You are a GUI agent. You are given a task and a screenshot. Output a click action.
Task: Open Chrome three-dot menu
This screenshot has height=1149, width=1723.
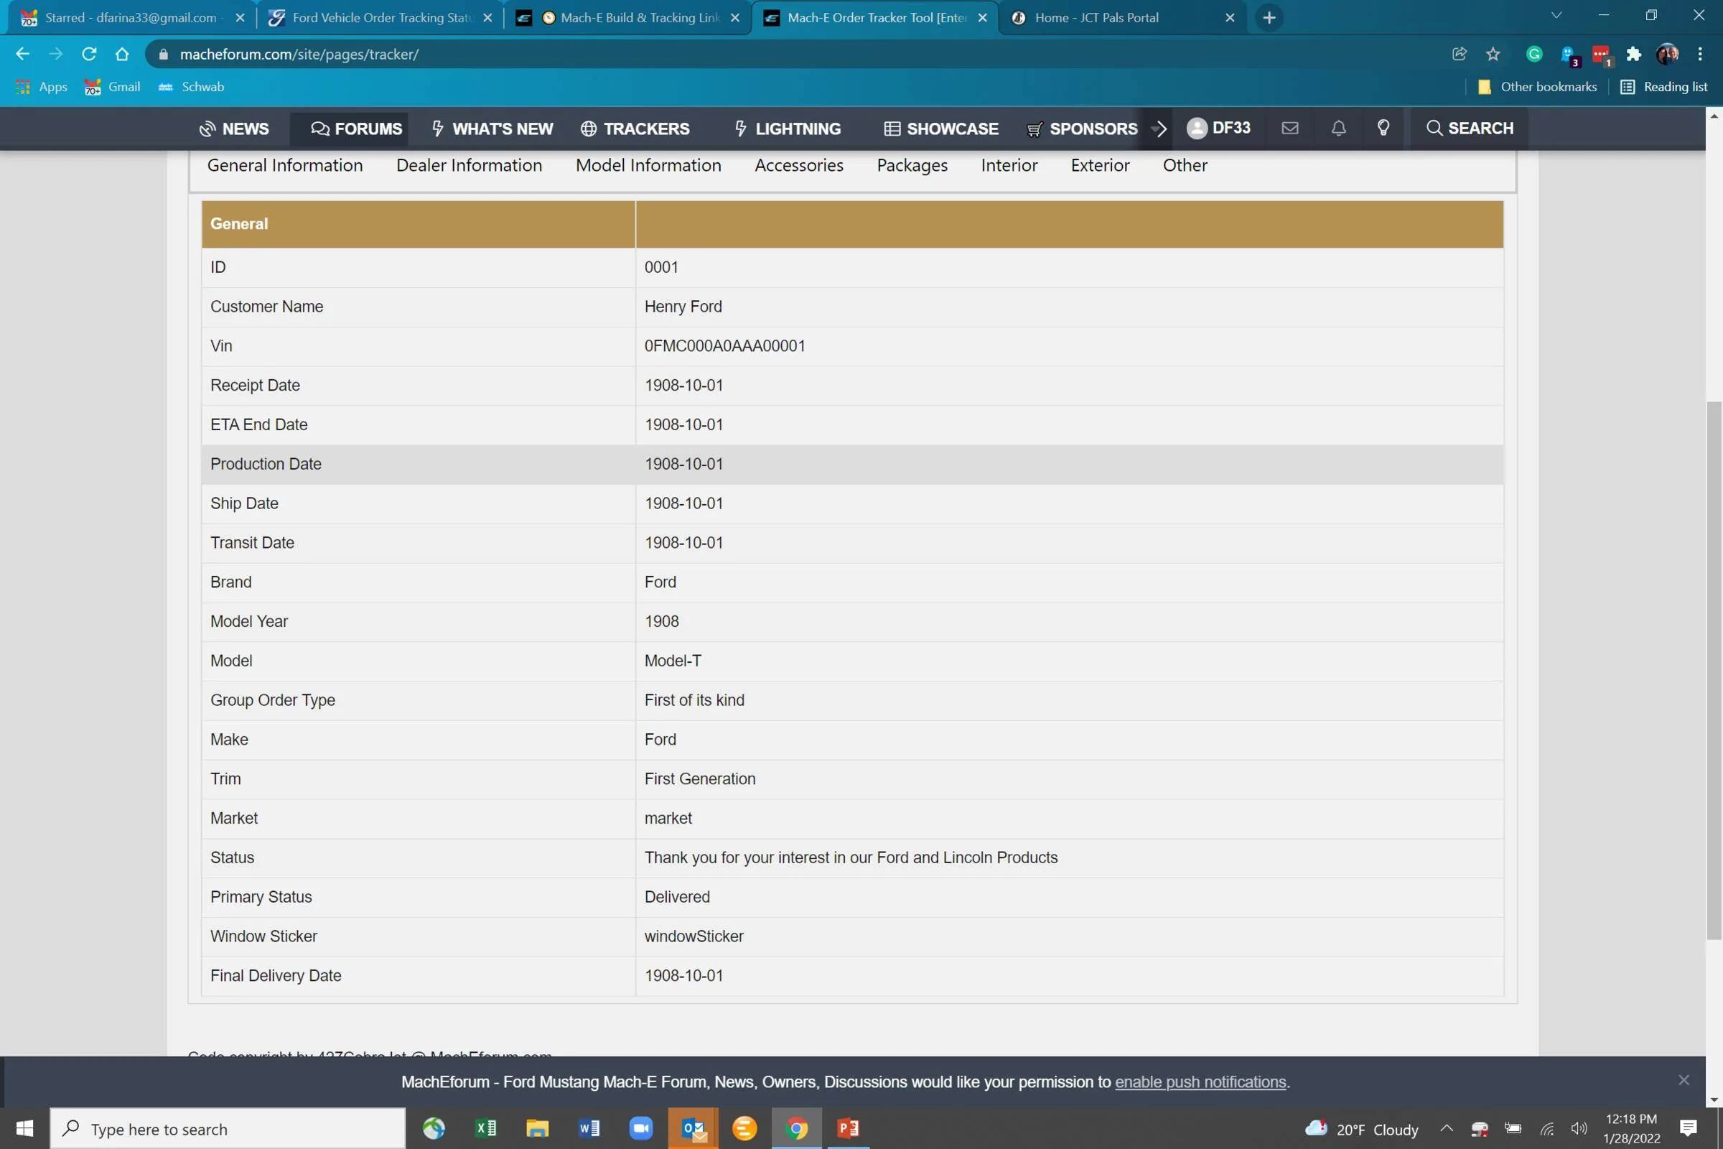click(1700, 55)
